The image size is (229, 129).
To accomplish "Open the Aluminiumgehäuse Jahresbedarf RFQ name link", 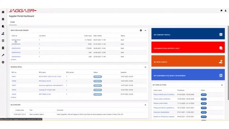I will (x=52, y=85).
